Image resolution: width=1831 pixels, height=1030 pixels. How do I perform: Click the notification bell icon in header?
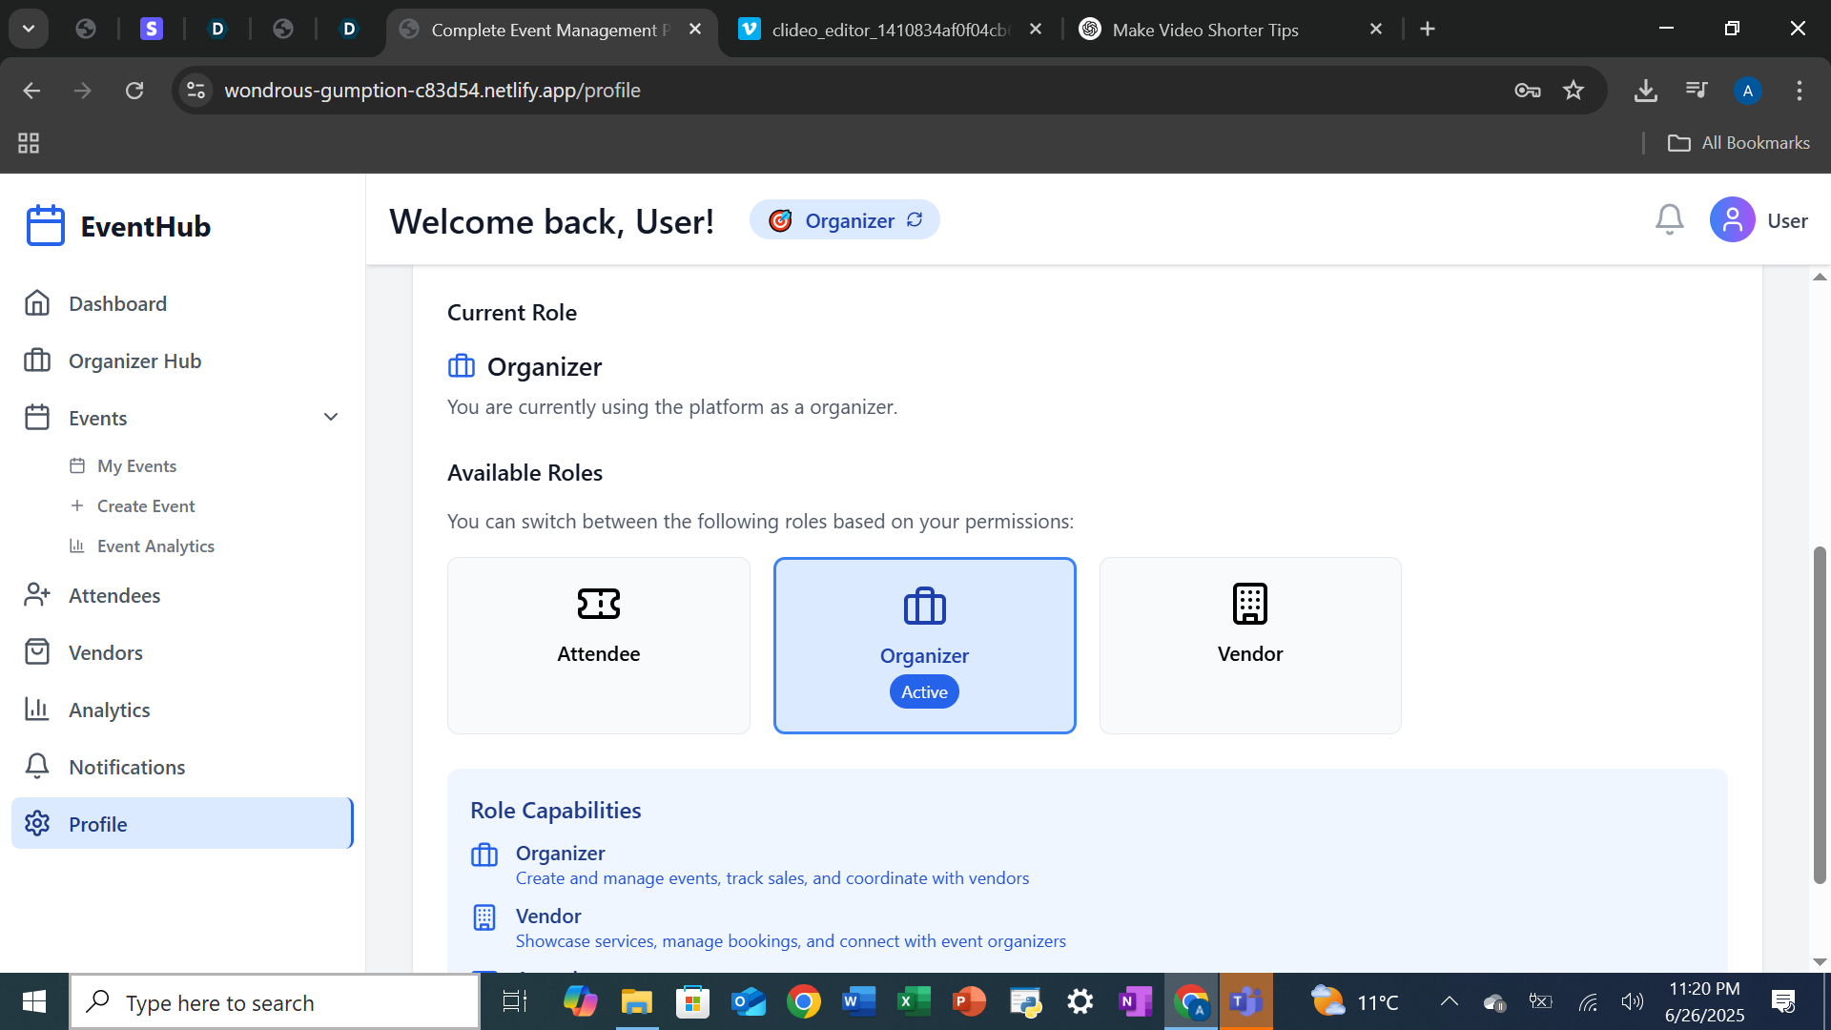coord(1669,220)
